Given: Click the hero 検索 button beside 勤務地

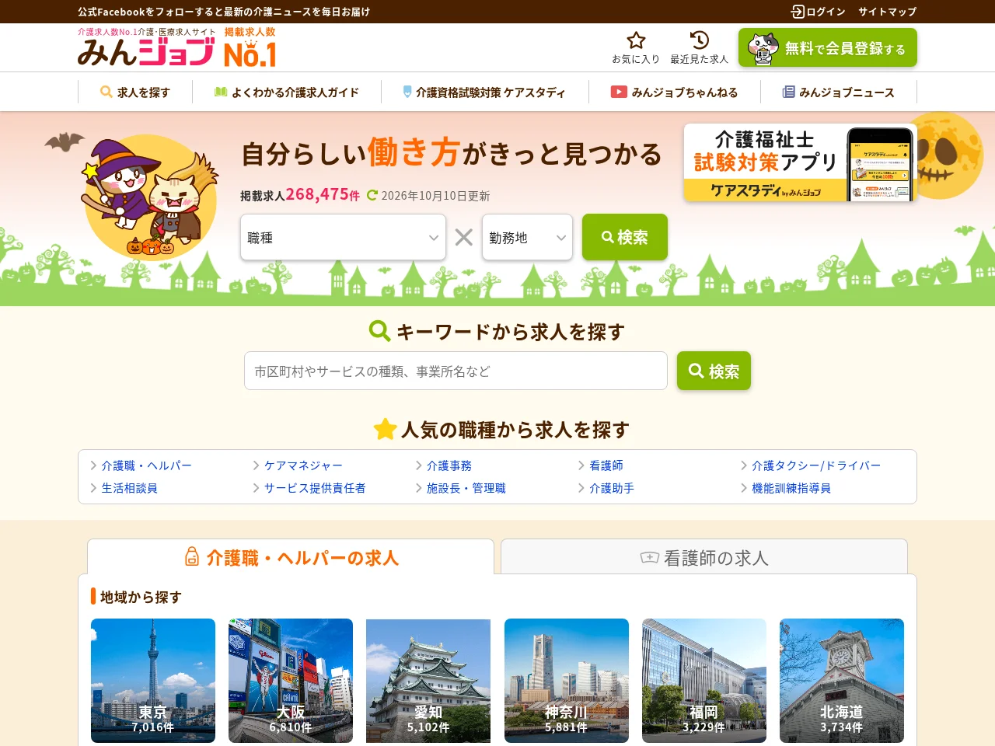Looking at the screenshot, I should [x=625, y=237].
